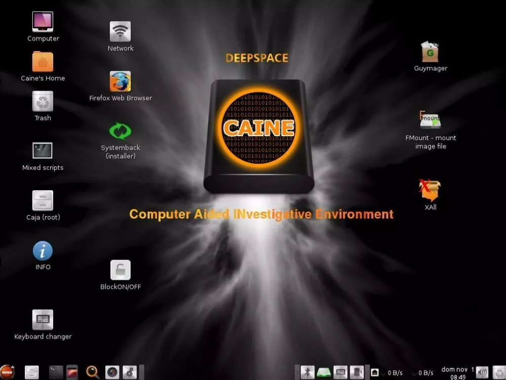Open the MENU button in the panel

pos(8,372)
